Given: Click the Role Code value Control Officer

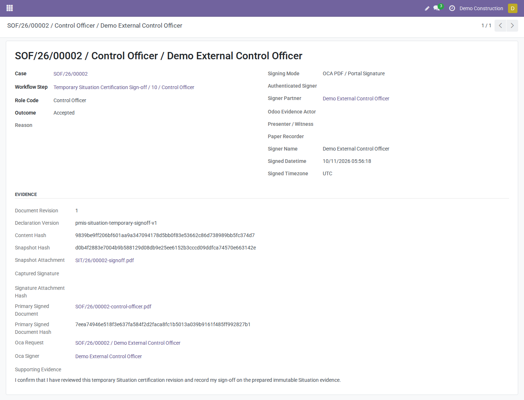Looking at the screenshot, I should tap(70, 100).
